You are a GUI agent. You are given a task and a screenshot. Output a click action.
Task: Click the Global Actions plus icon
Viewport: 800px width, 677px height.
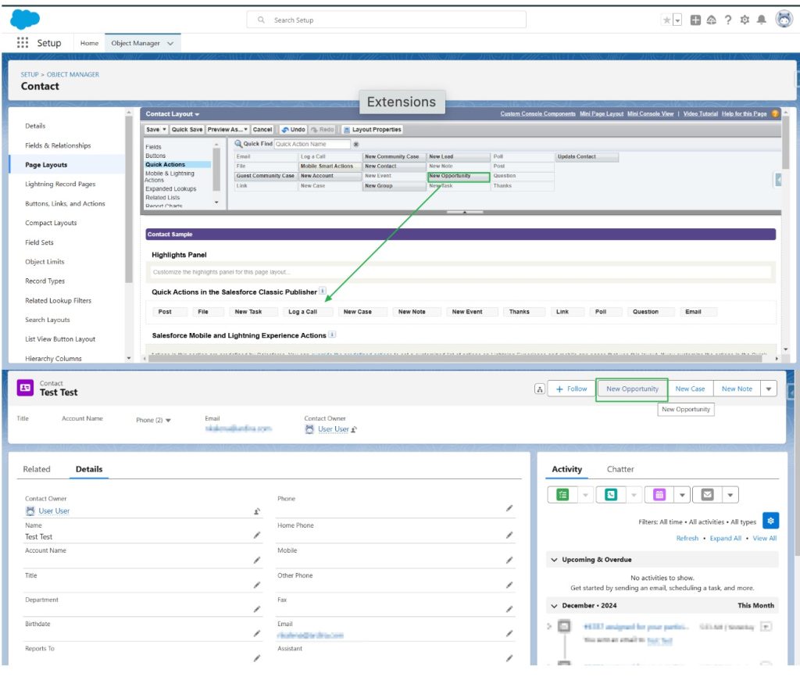(695, 20)
